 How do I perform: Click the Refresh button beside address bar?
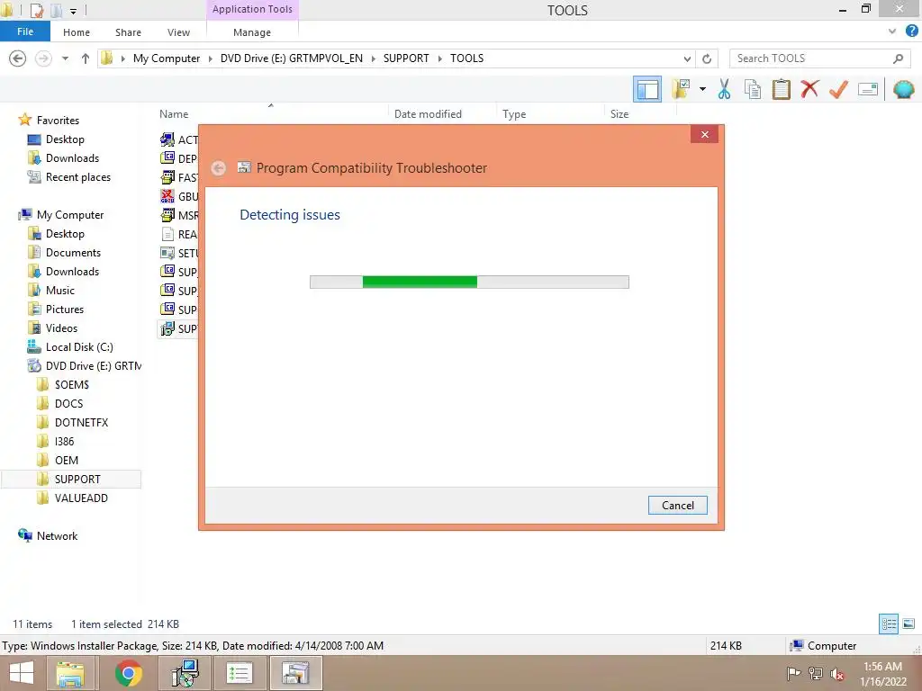point(707,58)
